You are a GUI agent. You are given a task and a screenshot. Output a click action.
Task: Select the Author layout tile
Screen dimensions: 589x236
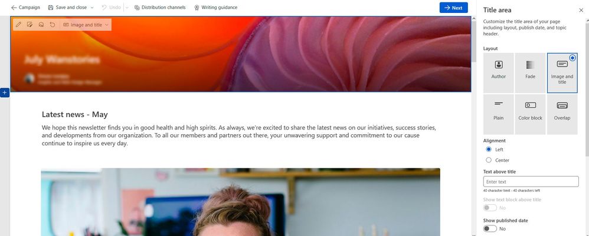point(499,72)
